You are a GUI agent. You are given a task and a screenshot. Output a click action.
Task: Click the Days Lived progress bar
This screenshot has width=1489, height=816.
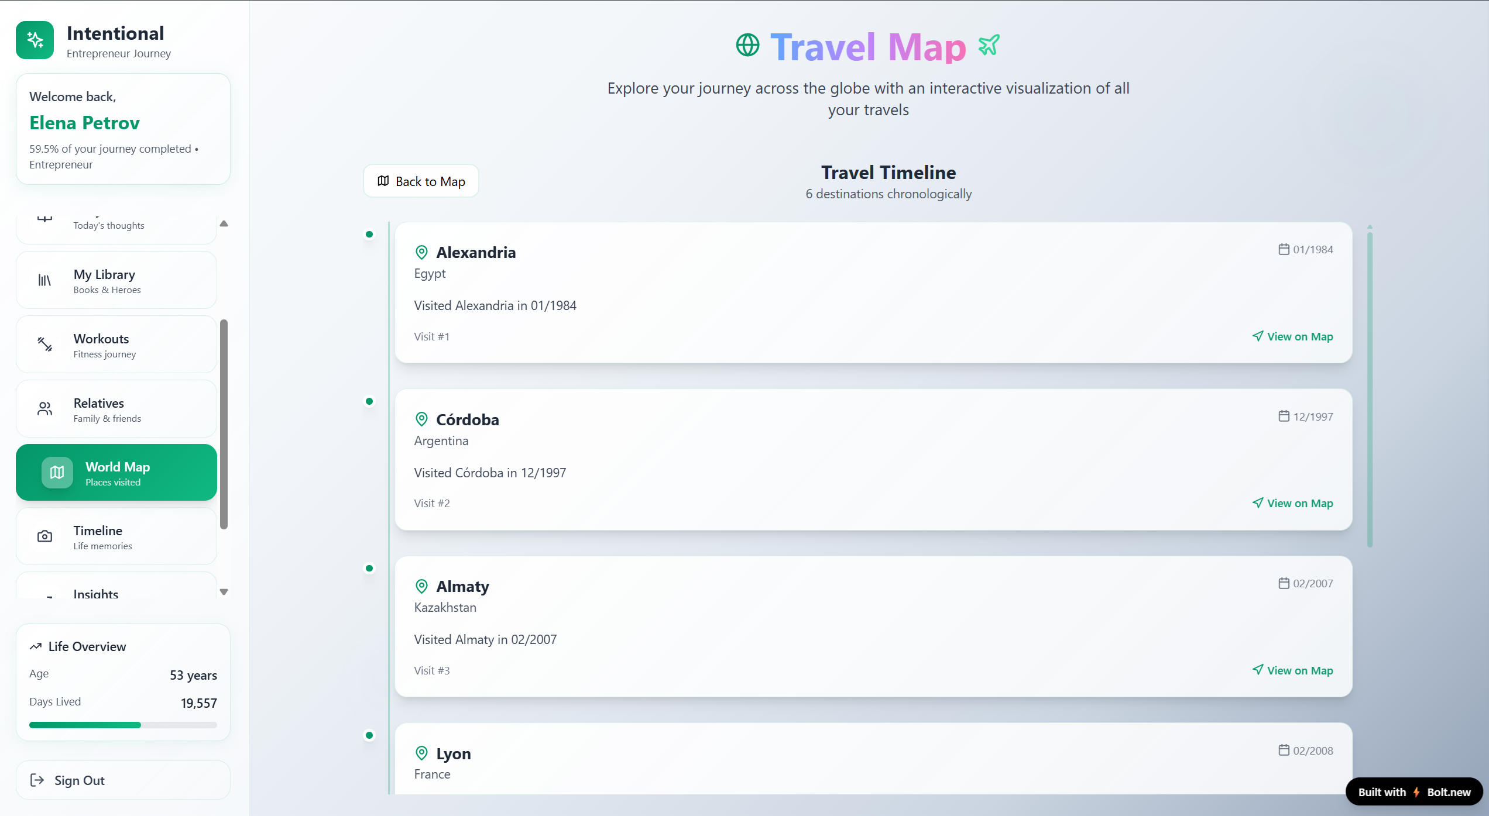tap(123, 725)
